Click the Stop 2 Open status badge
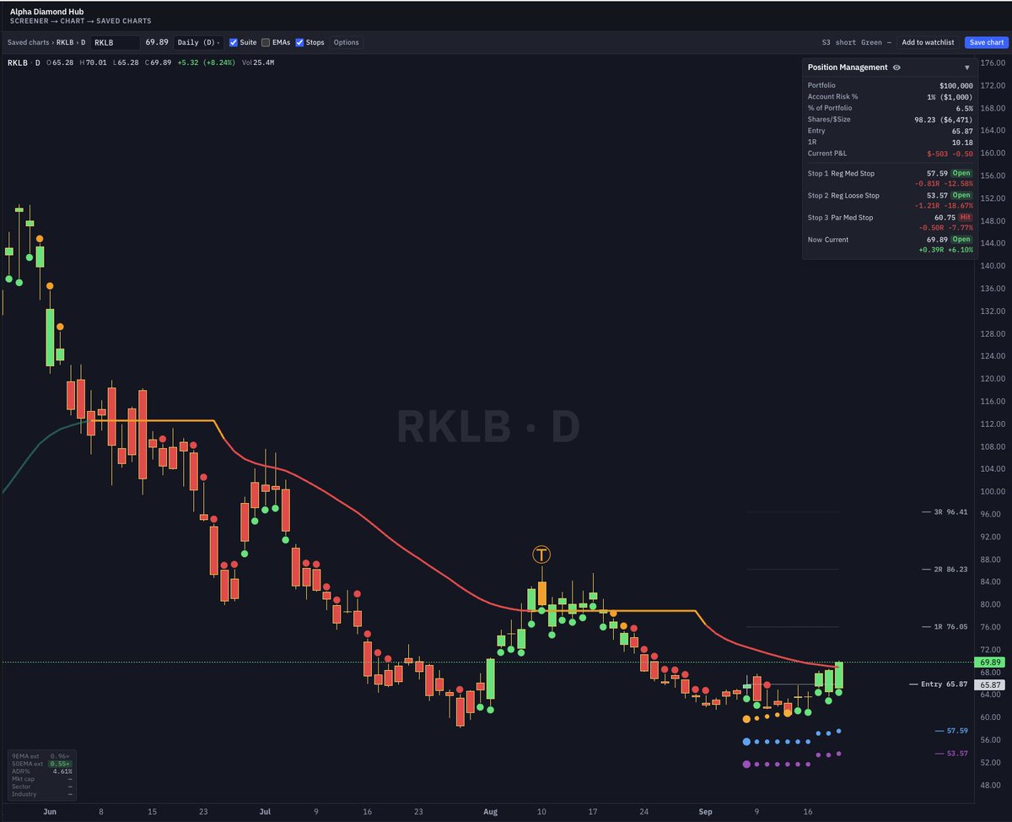 (x=961, y=195)
